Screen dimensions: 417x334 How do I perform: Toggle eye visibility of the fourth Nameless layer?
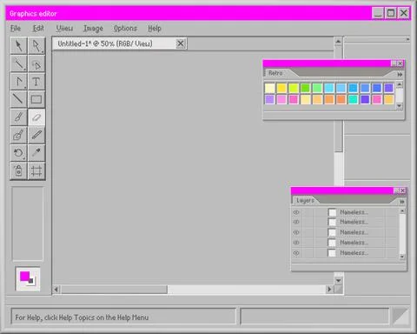click(x=296, y=243)
